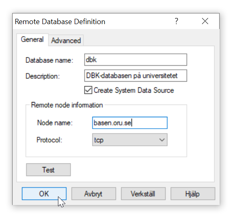The height and width of the screenshot is (216, 231).
Task: Click the tcp protocol combo box
Action: click(130, 140)
